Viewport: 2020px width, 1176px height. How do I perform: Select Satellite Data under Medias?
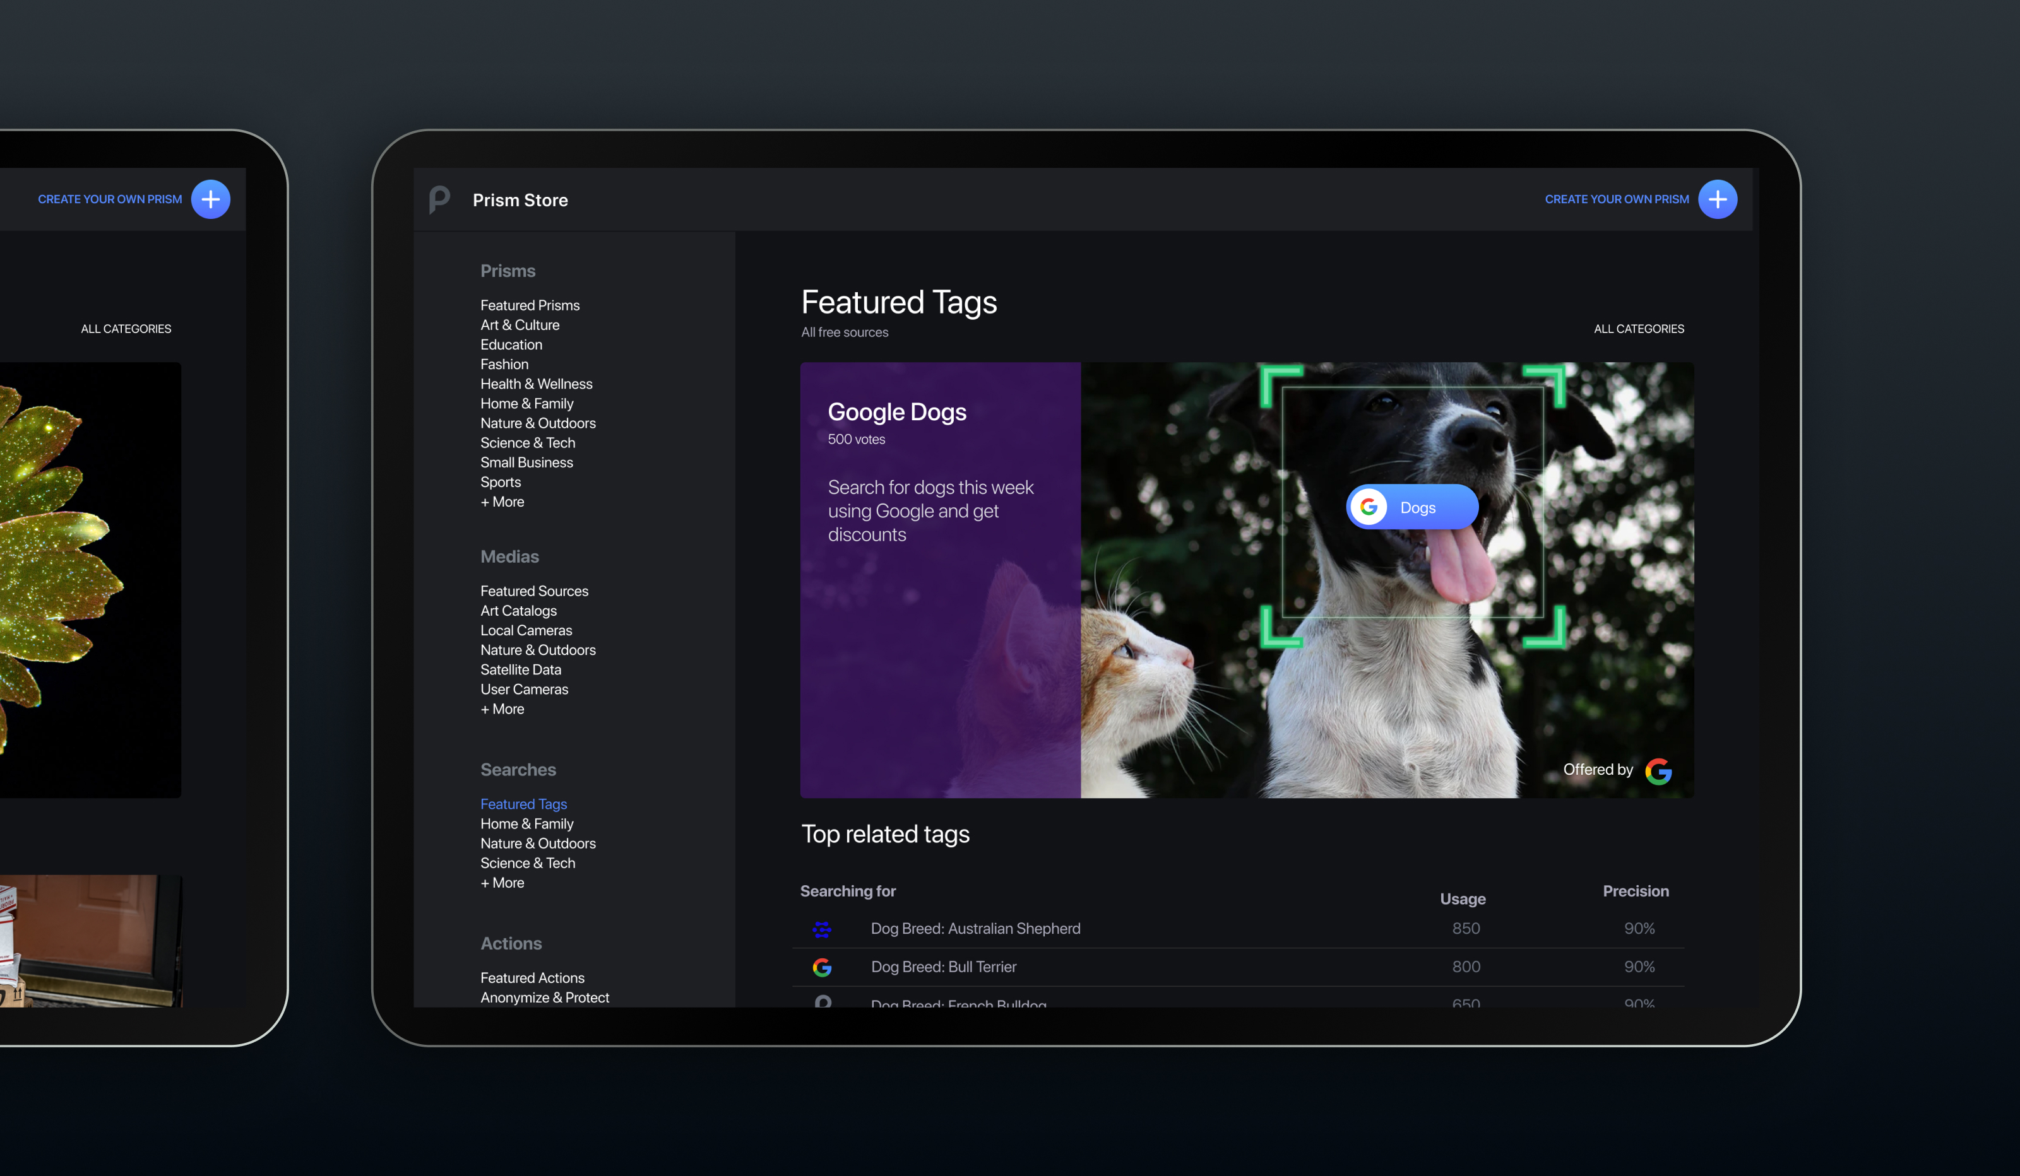click(520, 670)
